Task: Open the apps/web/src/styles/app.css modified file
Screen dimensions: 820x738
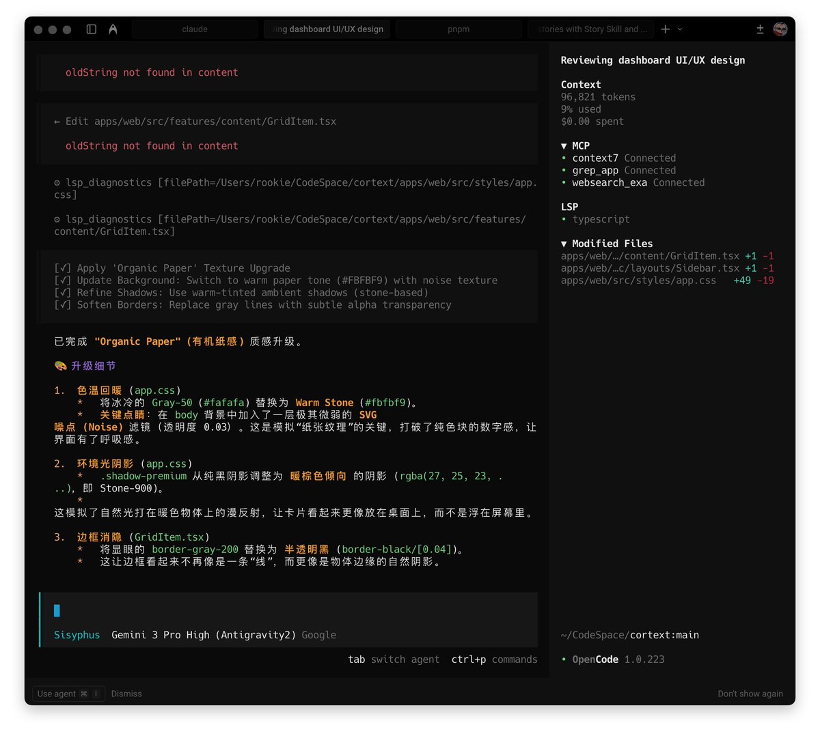Action: (638, 280)
